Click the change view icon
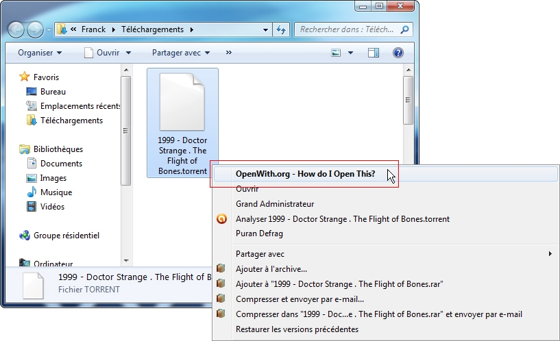560x341 pixels. click(336, 53)
